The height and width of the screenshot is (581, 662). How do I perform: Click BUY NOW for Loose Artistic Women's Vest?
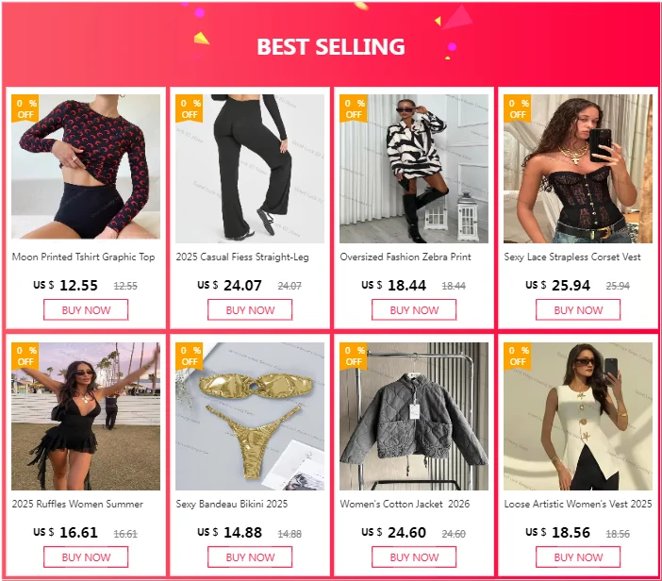[578, 557]
